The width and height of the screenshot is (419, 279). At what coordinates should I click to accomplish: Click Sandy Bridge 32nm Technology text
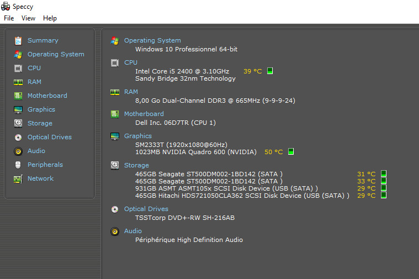(x=185, y=78)
